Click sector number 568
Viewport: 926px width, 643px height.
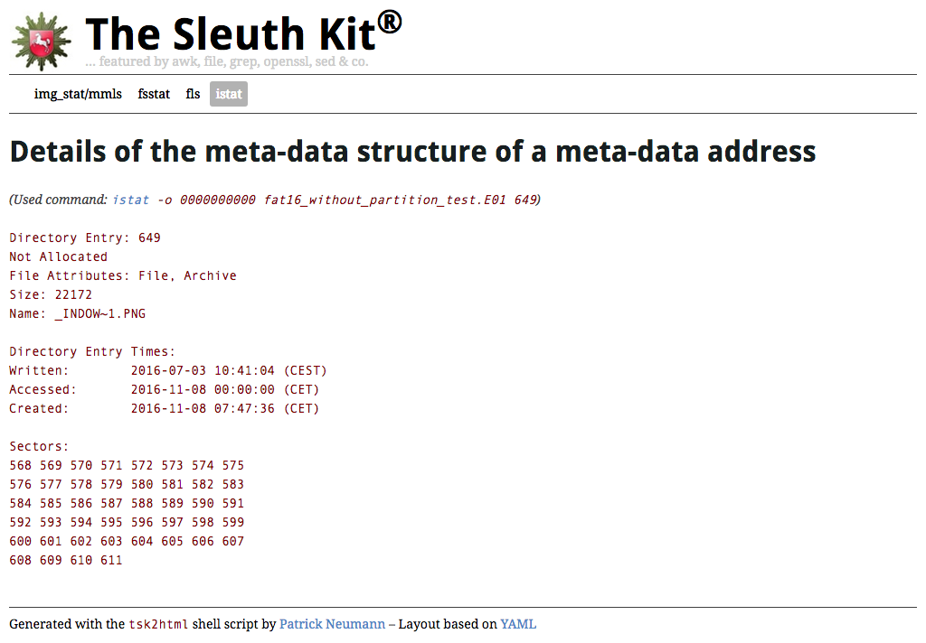[21, 465]
